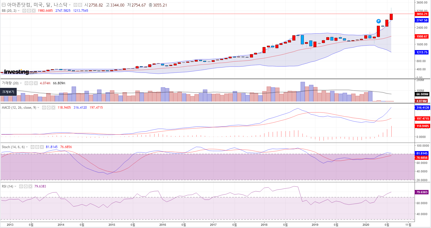Open dropdown next to the Amazon symbol title
431x228 pixels.
(x=70, y=5)
